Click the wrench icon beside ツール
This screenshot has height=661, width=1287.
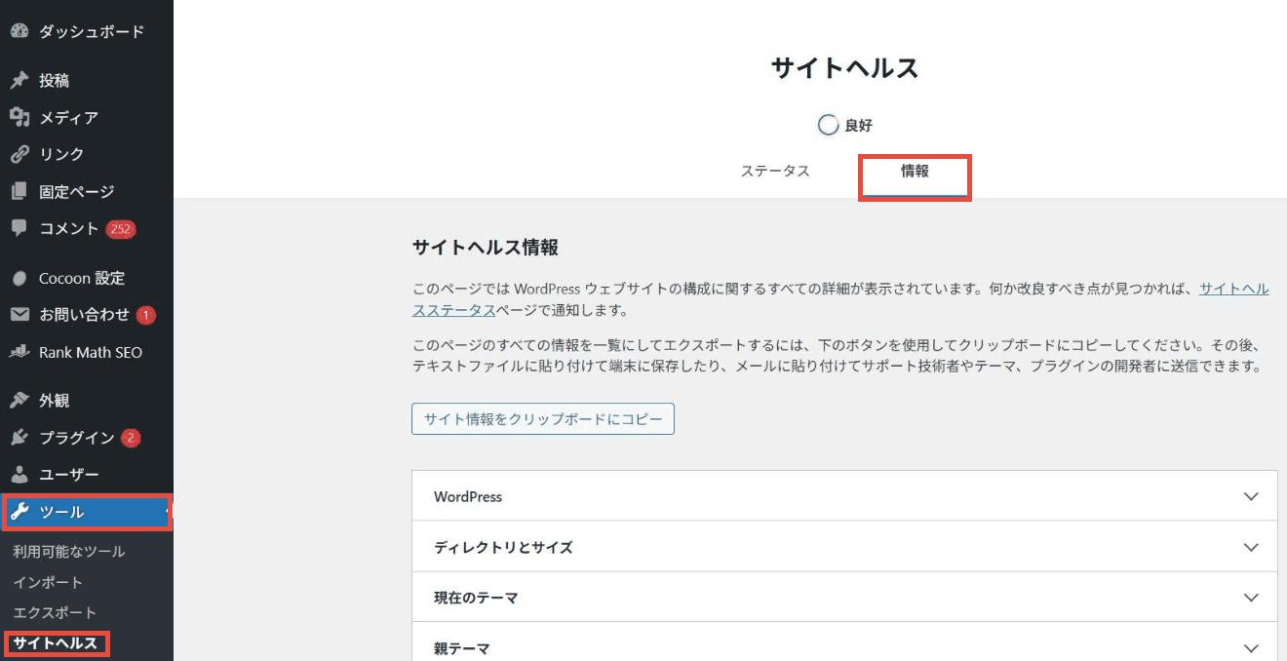(19, 512)
